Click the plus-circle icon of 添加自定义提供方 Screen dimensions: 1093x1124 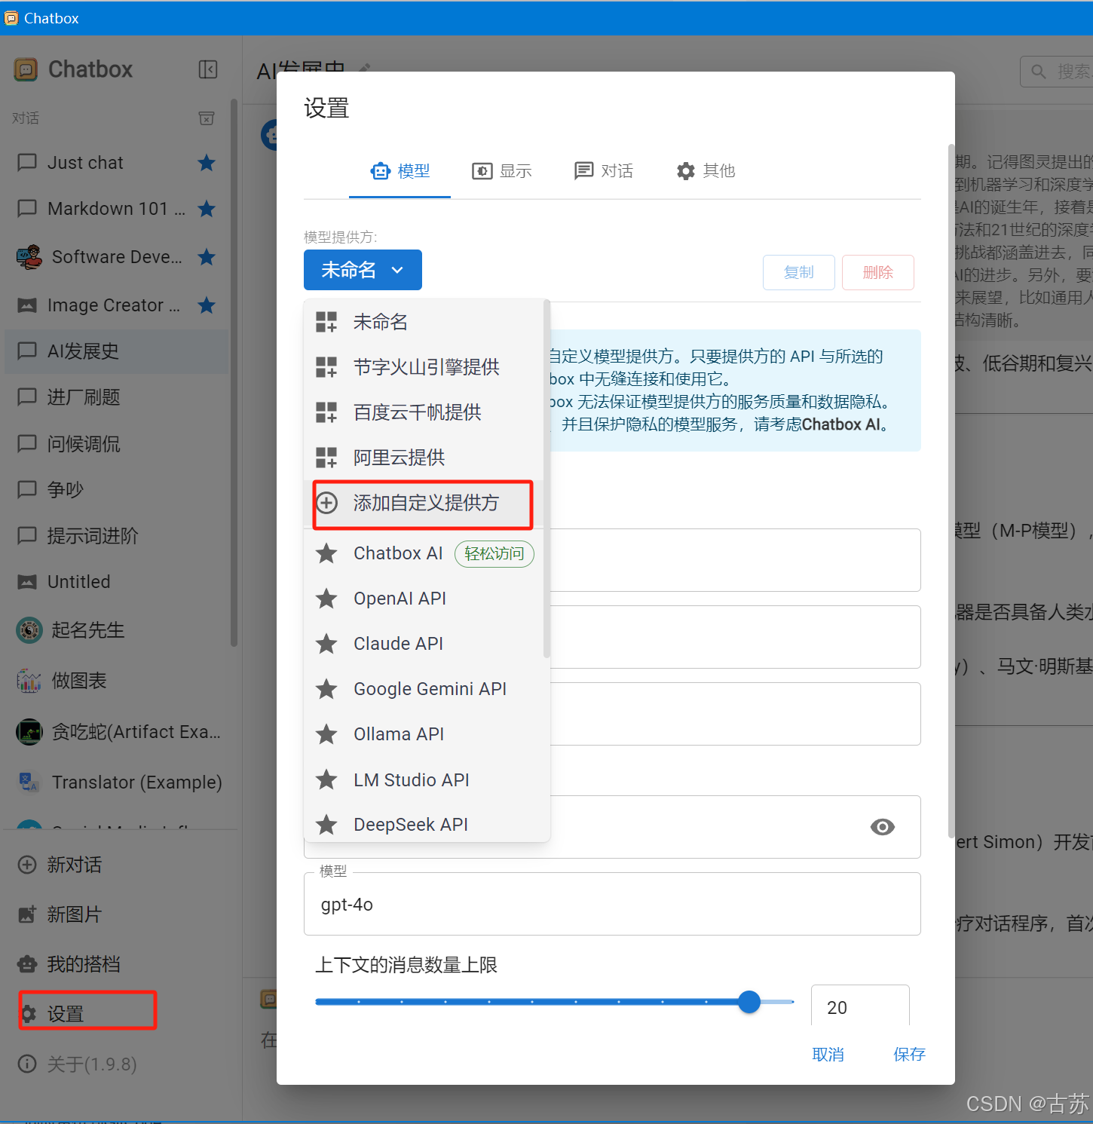coord(326,503)
